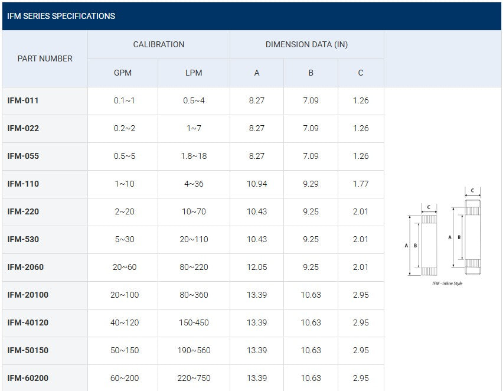Click the DIMENSION DATA (IN) header
Image resolution: width=503 pixels, height=391 pixels.
pyautogui.click(x=306, y=44)
